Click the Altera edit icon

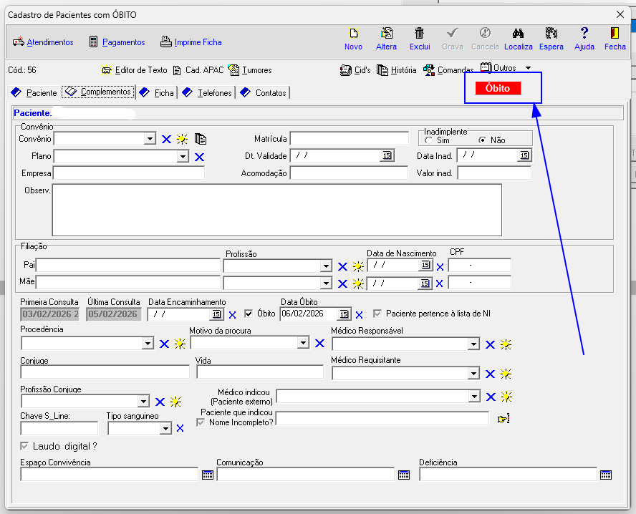[x=386, y=34]
